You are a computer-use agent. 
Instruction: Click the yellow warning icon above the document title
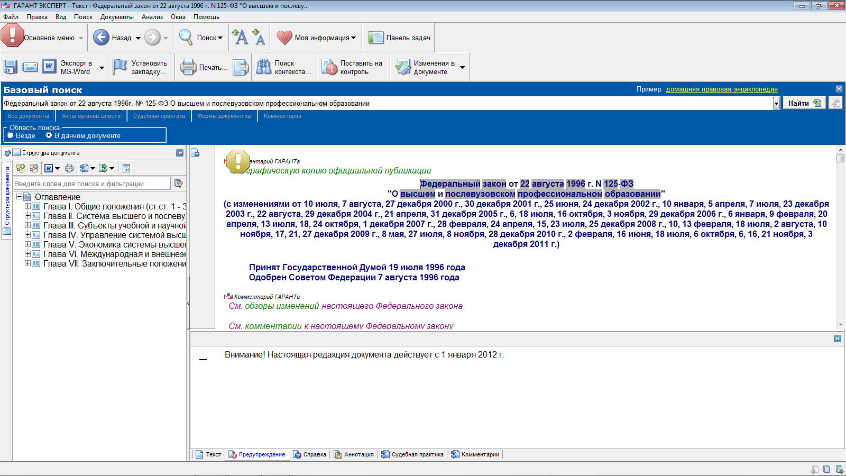238,161
